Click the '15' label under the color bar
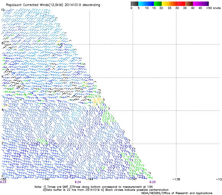 tap(154, 8)
